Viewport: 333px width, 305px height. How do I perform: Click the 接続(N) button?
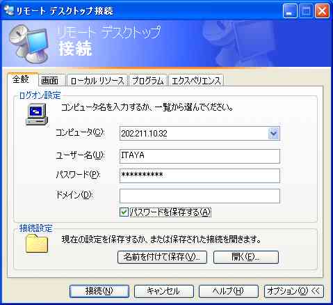(x=99, y=291)
